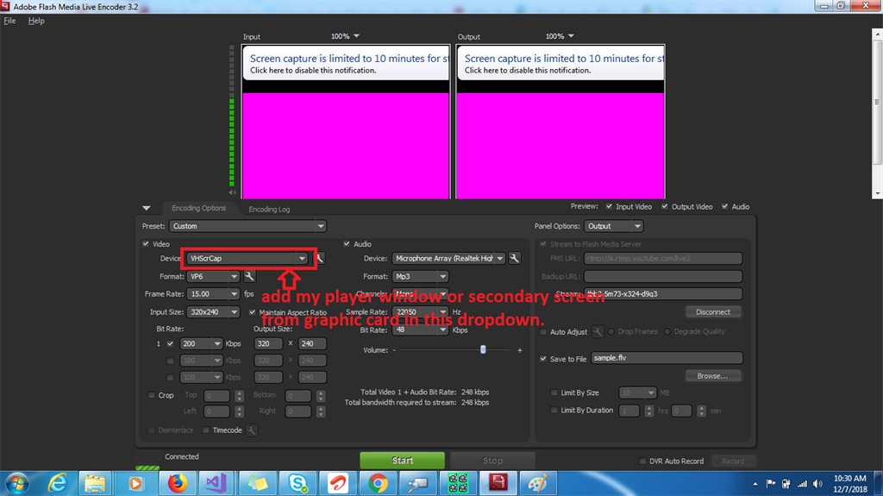
Task: Click Action Center flag in system tray
Action: click(771, 484)
